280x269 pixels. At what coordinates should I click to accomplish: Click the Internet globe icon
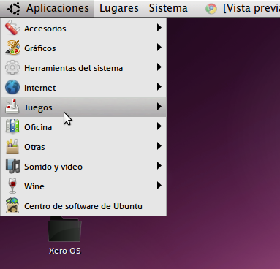coord(12,87)
